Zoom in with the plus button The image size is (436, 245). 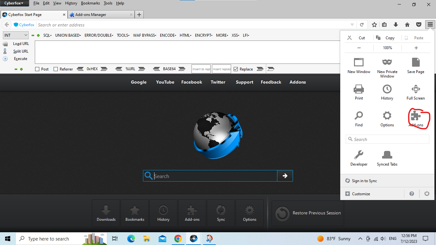[x=416, y=48]
